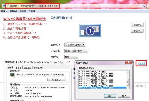Screen dimensions: 149x101
Task: Open the 查看(V) menu
Action: pyautogui.click(x=13, y=11)
